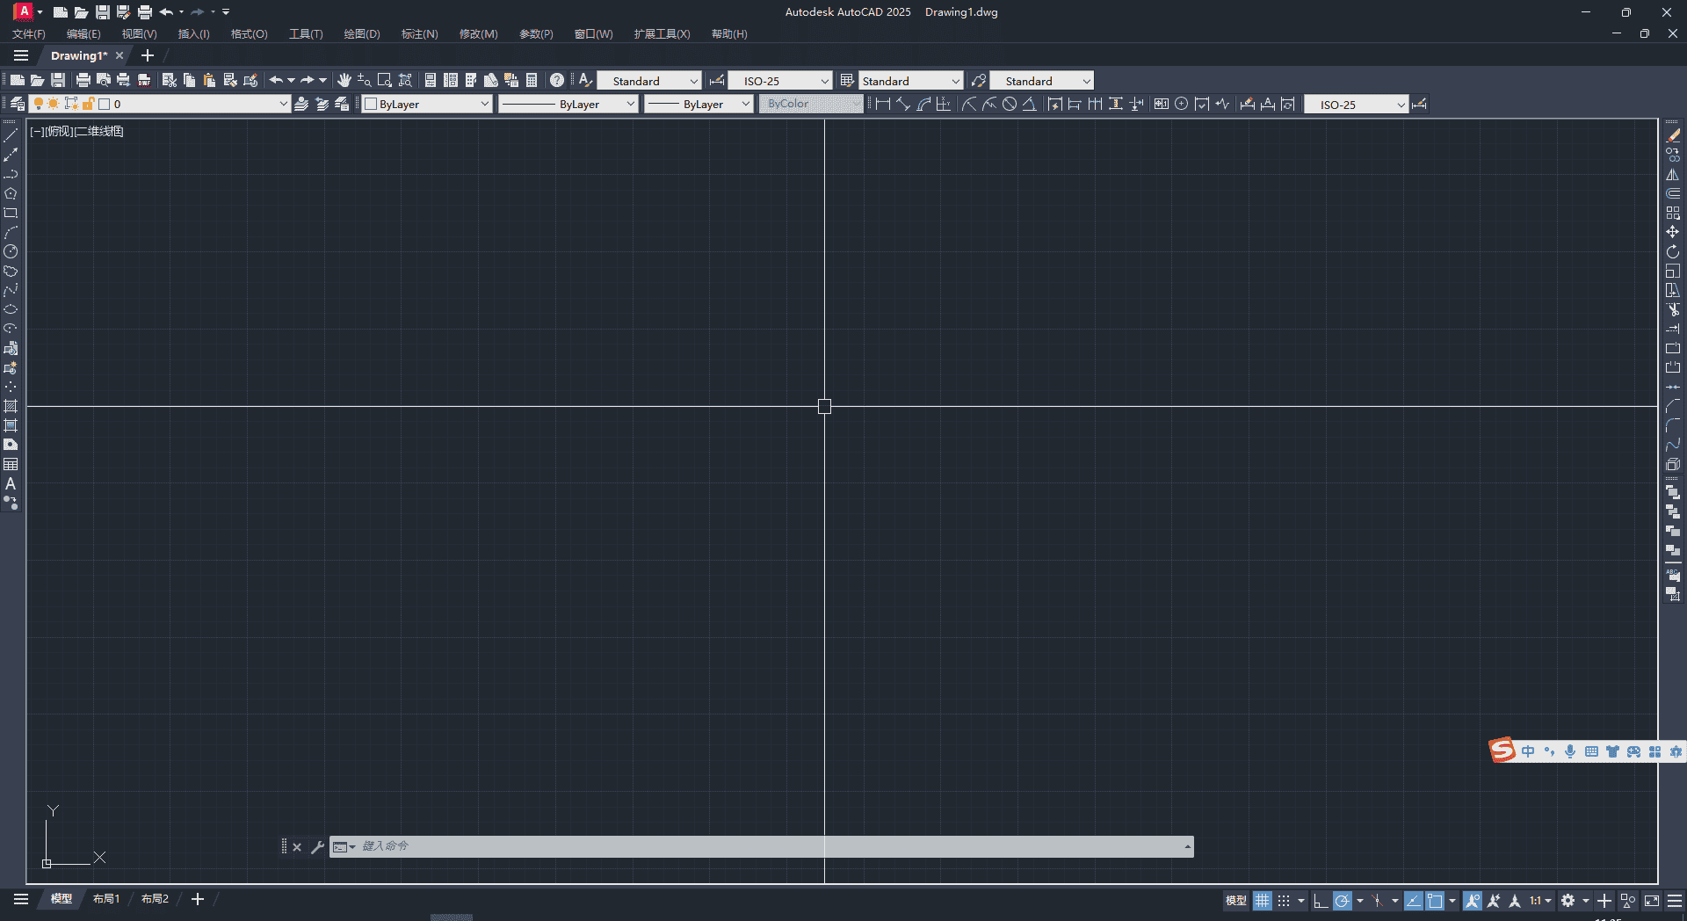Screen dimensions: 1687x921
Task: Select the Multiline Text tool
Action: (x=11, y=482)
